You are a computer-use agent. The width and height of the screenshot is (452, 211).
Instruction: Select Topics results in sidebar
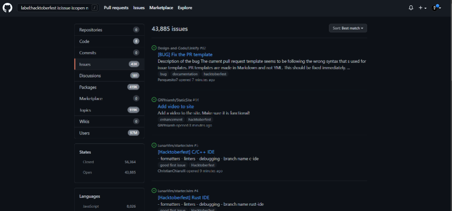point(109,110)
